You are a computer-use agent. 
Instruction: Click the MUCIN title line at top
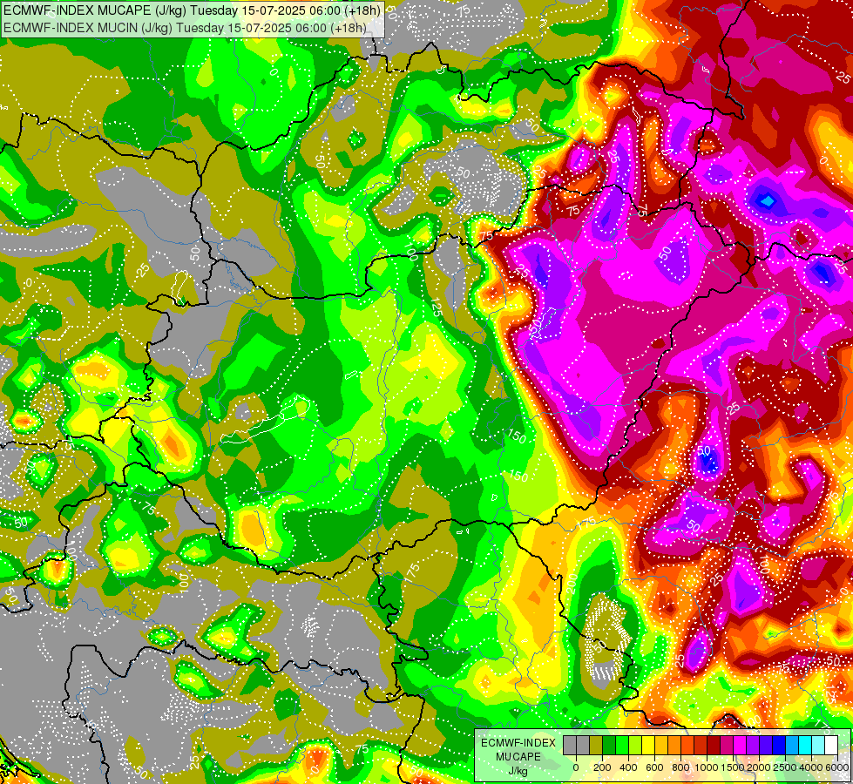coord(185,28)
